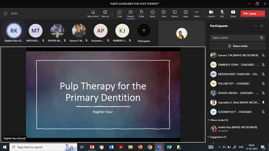Pop out the shared content

point(105,13)
